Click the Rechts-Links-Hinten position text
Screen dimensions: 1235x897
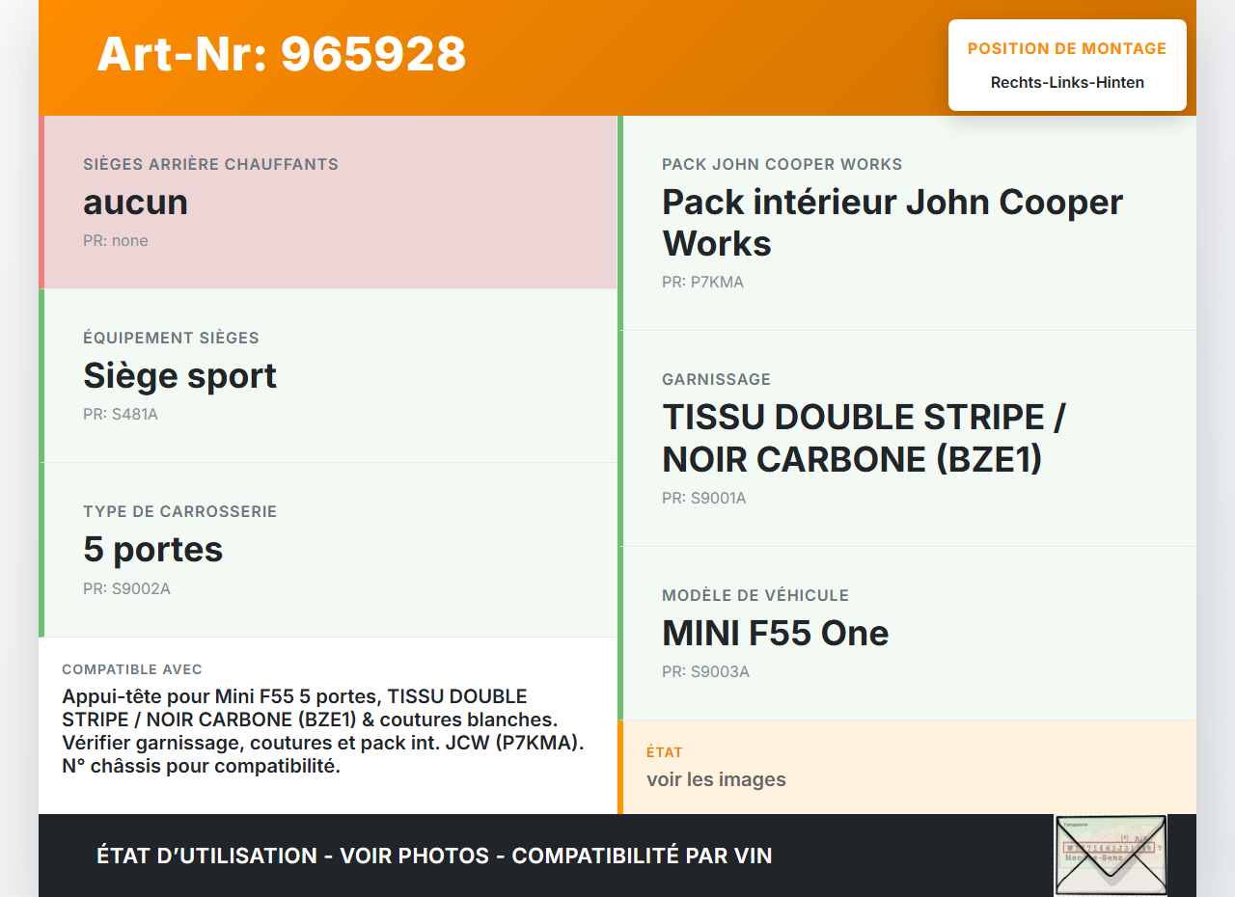click(1067, 83)
